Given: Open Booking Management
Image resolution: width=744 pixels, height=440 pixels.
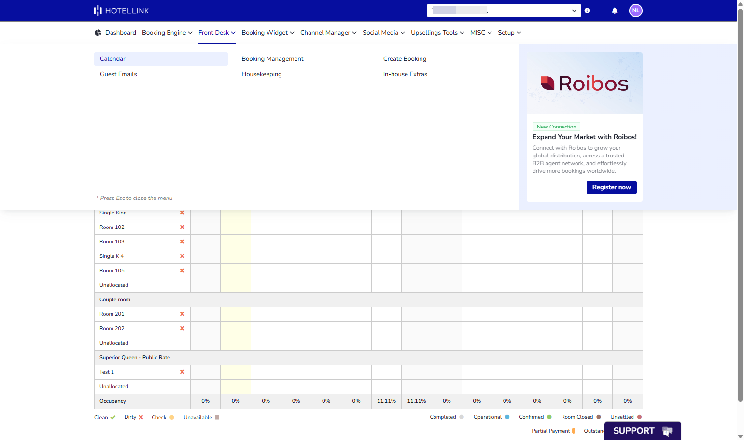Looking at the screenshot, I should coord(273,59).
